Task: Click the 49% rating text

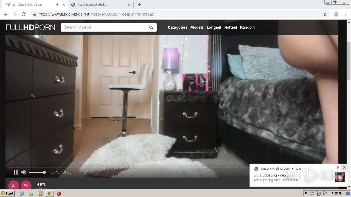Action: [x=41, y=184]
